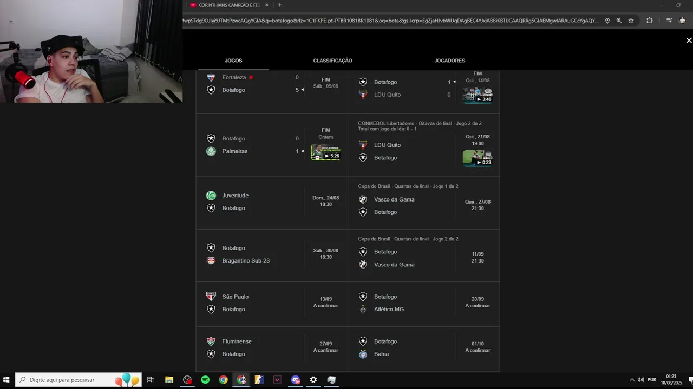This screenshot has width=693, height=389.
Task: Click the "01/10 A confirmar" match date
Action: click(478, 347)
